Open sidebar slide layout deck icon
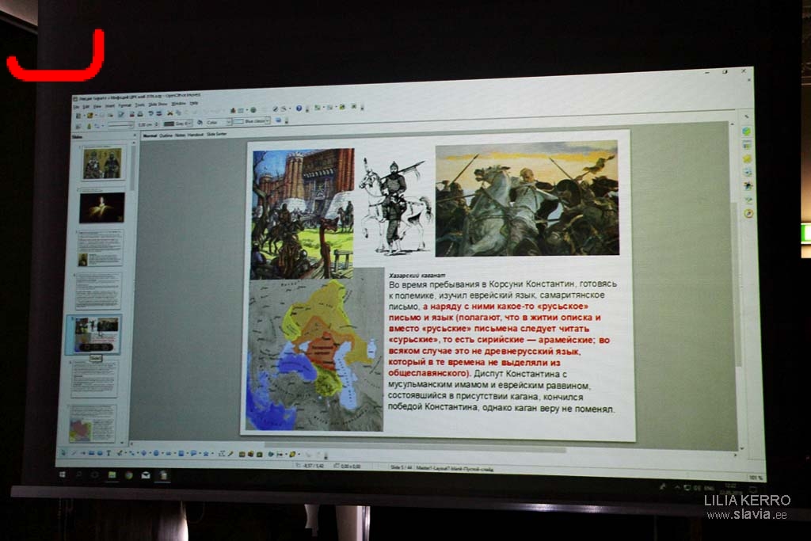This screenshot has width=811, height=541. [x=747, y=145]
